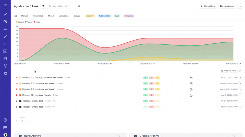Open the Pulse activity icon in sidebar
Screen dimensions: 245x137
tap(5, 44)
